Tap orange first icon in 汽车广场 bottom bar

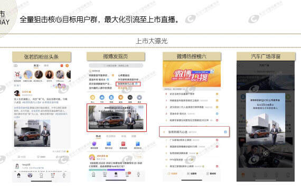tap(243, 175)
